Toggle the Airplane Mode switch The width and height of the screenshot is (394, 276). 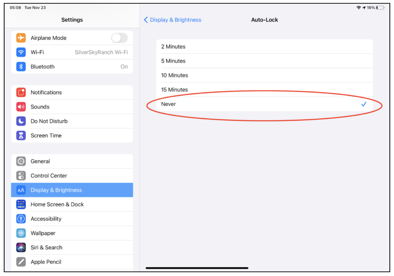pyautogui.click(x=119, y=38)
